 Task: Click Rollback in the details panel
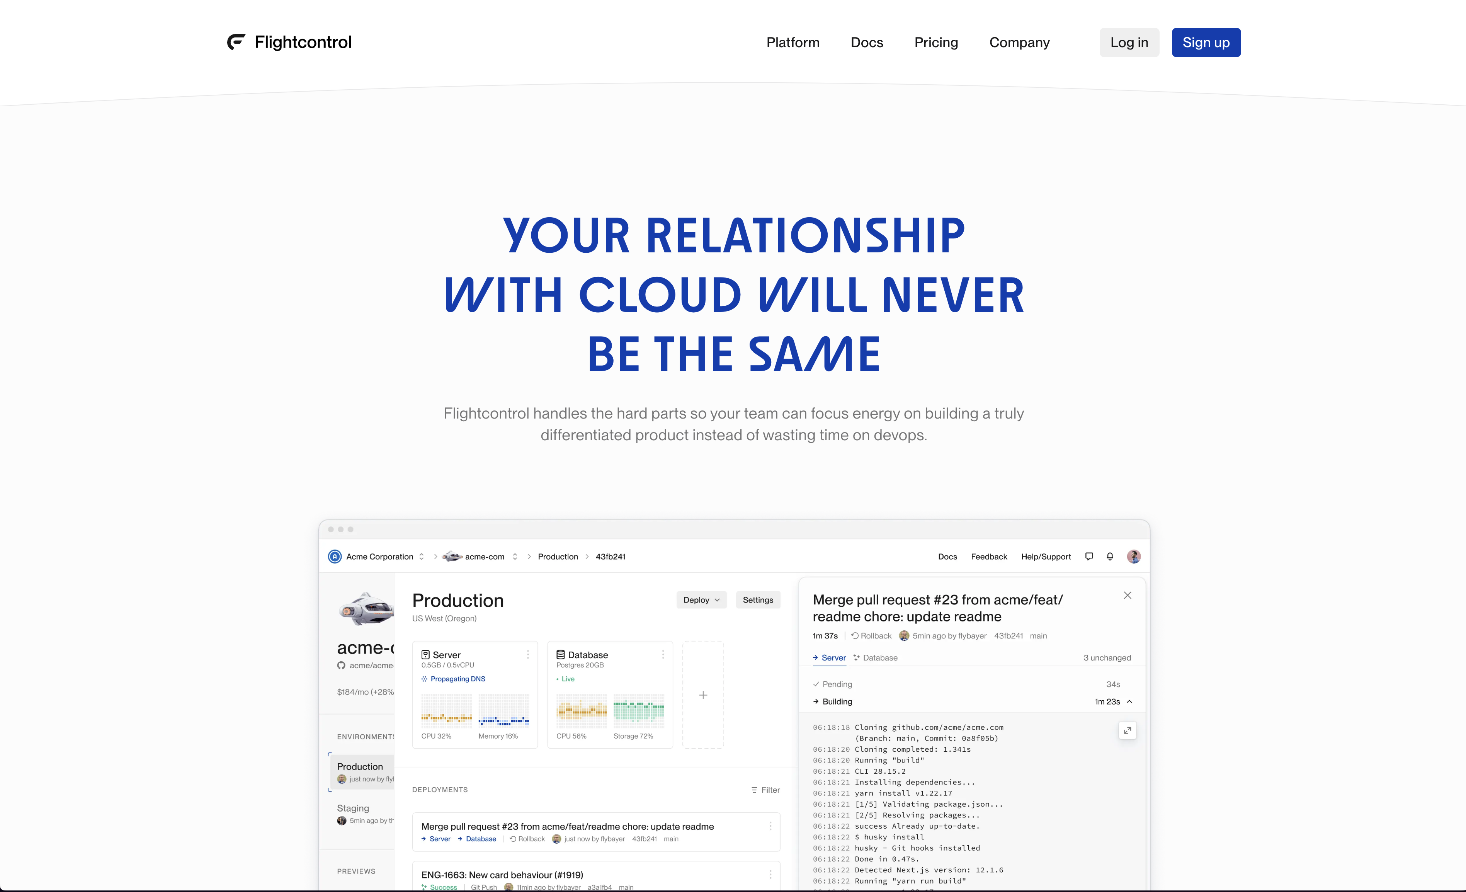(x=871, y=635)
